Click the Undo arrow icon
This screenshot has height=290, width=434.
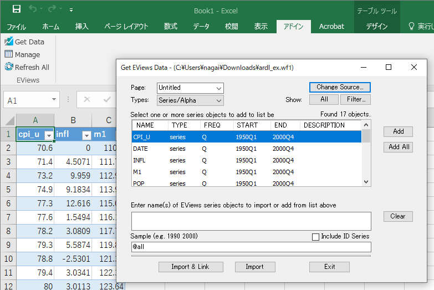(x=33, y=9)
